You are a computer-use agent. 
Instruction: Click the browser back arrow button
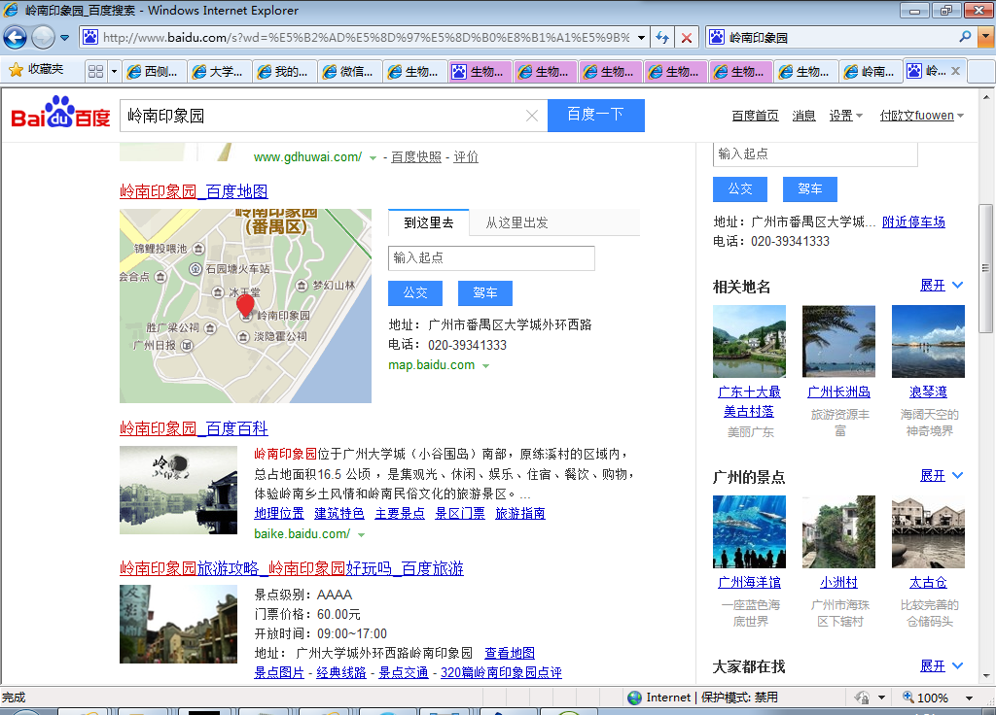pos(15,38)
